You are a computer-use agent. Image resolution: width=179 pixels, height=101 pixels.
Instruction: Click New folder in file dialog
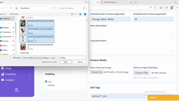[x=14, y=14]
